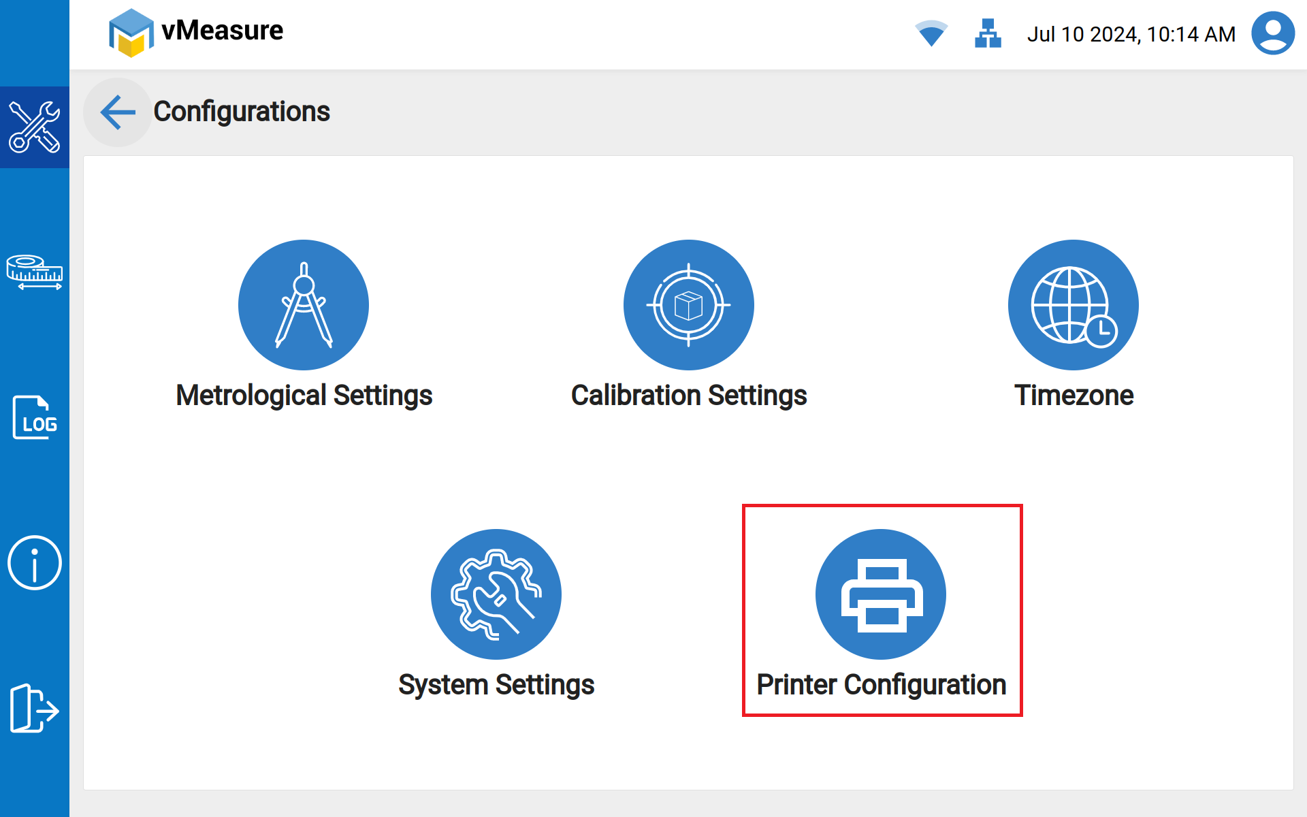Open the measuring tape sidebar icon
Viewport: 1307px width, 817px height.
point(34,272)
